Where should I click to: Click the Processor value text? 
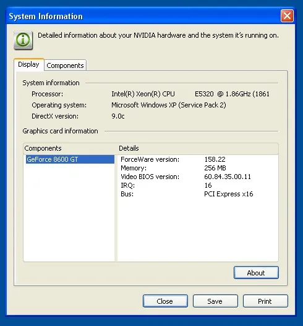[190, 94]
